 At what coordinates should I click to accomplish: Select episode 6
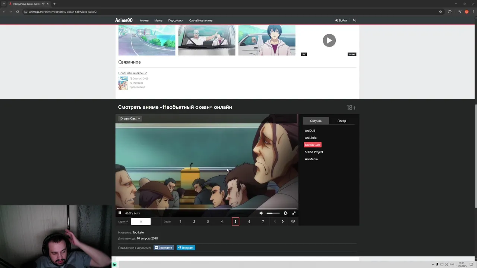tap(249, 221)
